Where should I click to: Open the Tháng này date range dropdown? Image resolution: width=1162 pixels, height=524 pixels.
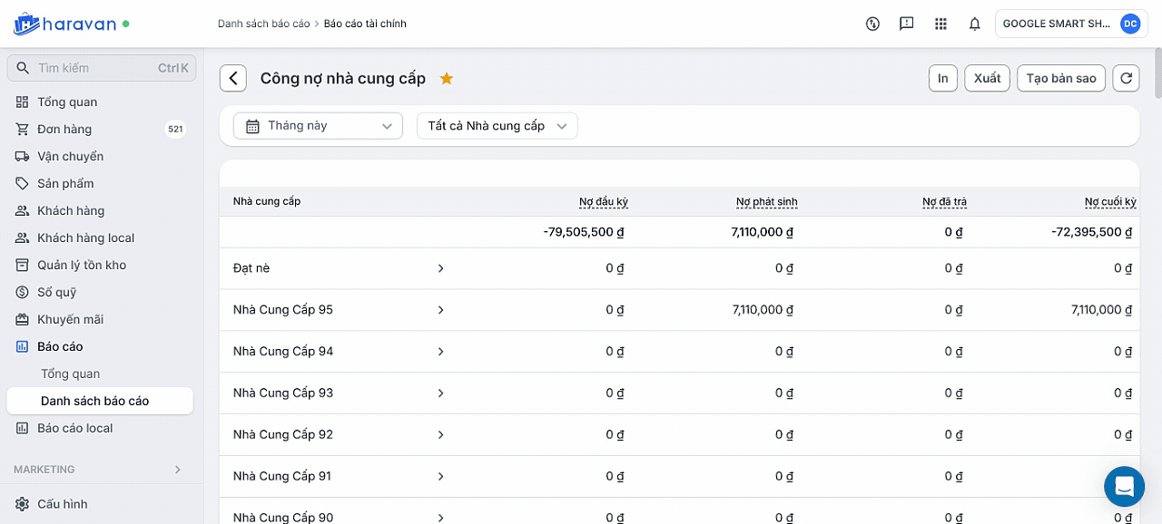pos(318,126)
